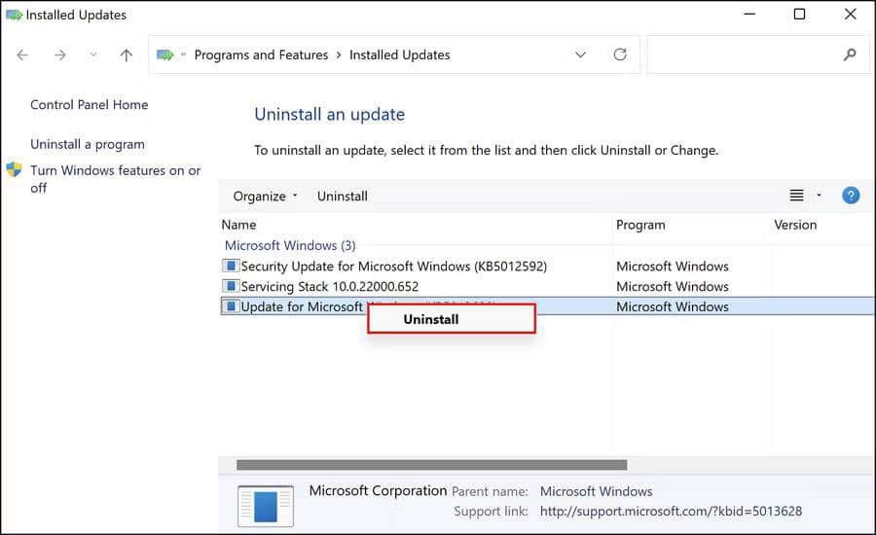Click the icon of Security Update KB5012592
This screenshot has height=535, width=876.
[x=231, y=266]
